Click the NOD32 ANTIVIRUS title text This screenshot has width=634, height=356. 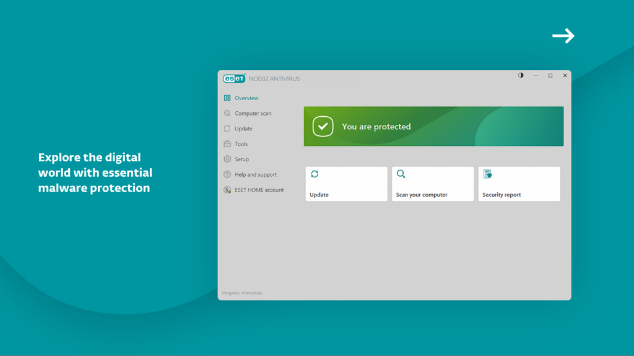[x=274, y=78]
